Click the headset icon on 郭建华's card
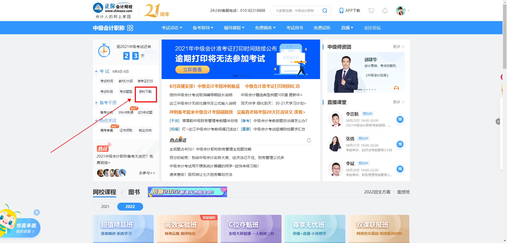The height and width of the screenshot is (243, 507). [396, 88]
